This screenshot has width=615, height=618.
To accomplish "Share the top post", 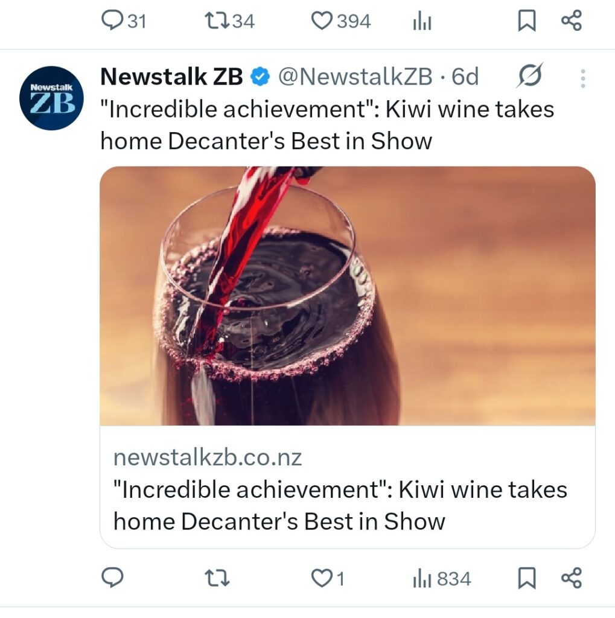I will coord(571,22).
